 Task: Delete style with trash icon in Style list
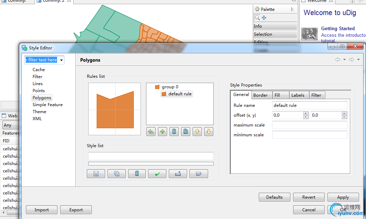pos(137,174)
